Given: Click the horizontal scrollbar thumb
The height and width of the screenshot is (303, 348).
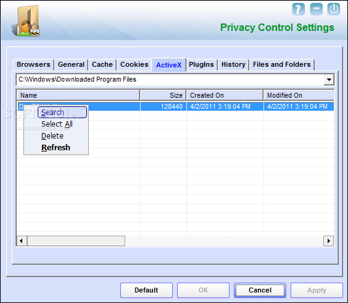Looking at the screenshot, I should point(76,241).
